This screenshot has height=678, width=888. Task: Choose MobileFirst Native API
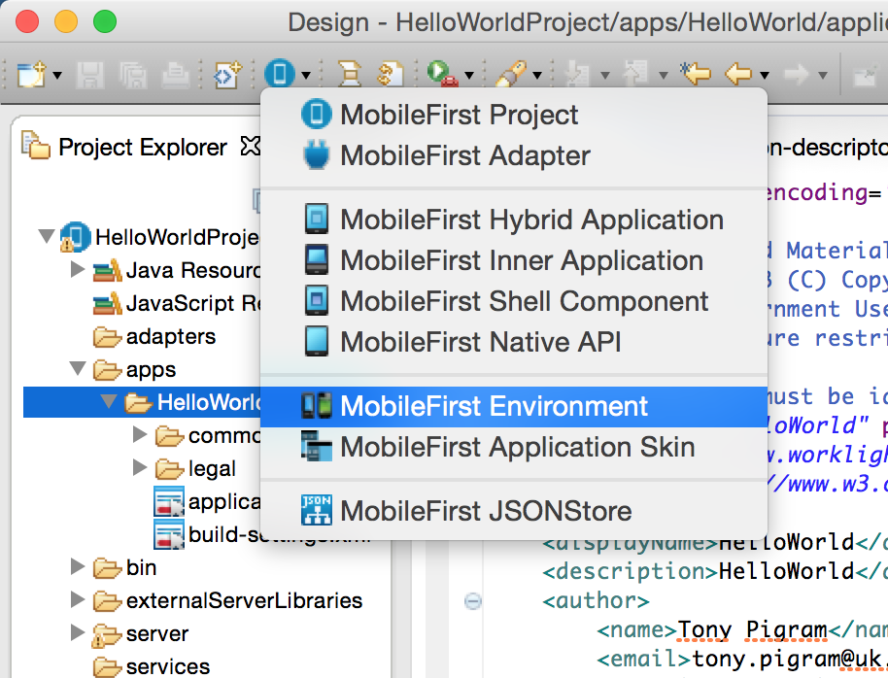click(x=514, y=342)
